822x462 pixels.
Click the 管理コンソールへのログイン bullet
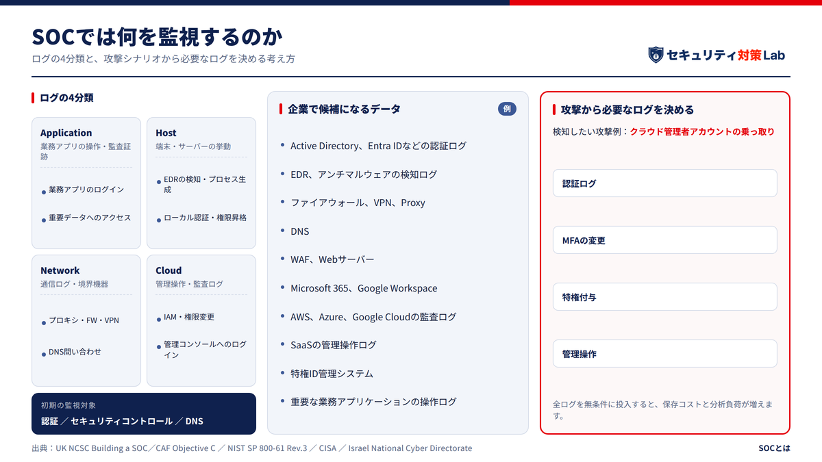pyautogui.click(x=205, y=350)
